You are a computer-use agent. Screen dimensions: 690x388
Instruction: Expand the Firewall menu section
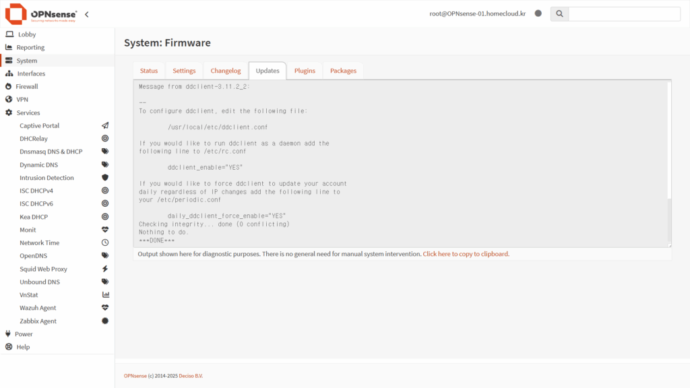click(x=27, y=87)
